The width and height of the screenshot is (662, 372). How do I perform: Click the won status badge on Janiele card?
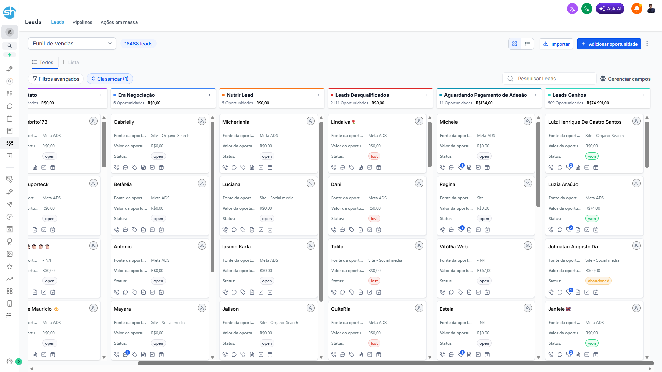592,343
